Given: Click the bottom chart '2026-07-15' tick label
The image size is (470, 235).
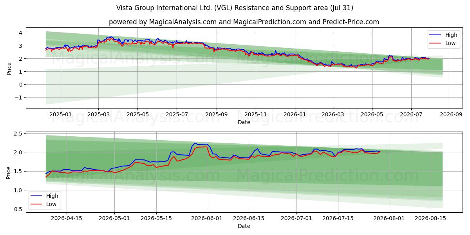Looking at the screenshot, I should click(339, 219).
